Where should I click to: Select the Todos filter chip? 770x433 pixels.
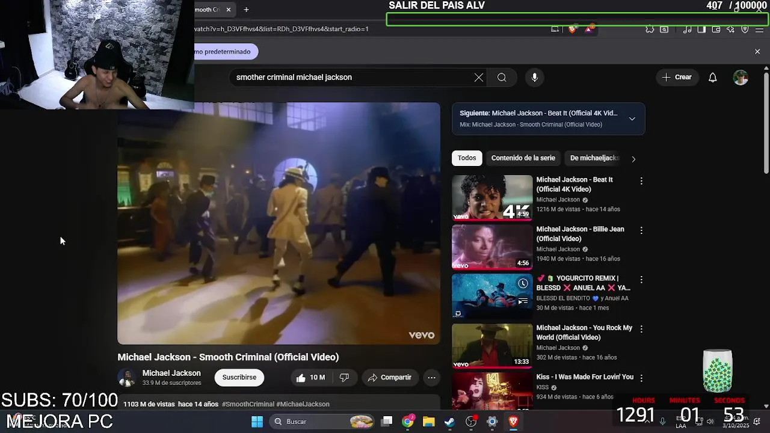(467, 158)
